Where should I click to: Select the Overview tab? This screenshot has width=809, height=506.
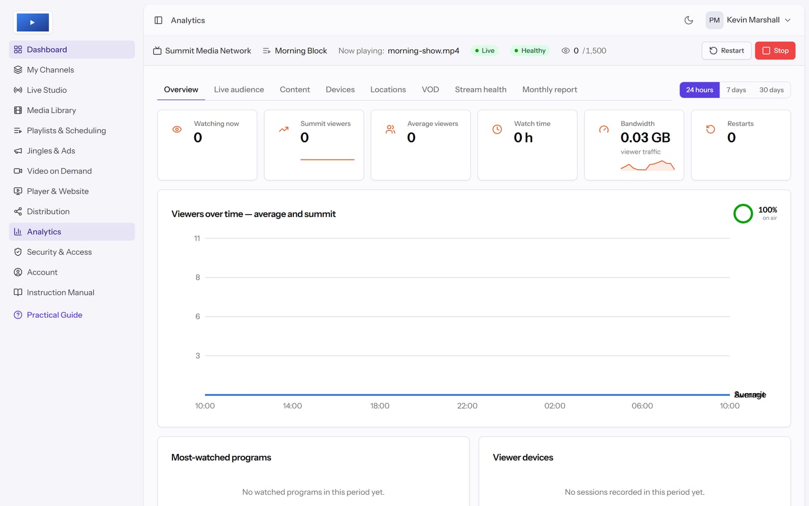pyautogui.click(x=181, y=90)
